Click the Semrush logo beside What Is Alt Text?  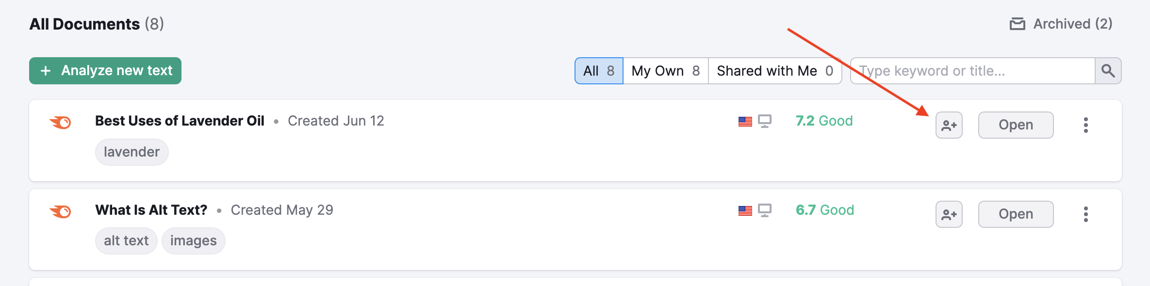pos(60,210)
